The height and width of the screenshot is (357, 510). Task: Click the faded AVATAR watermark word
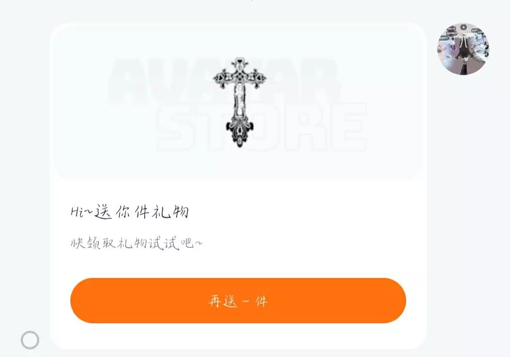tap(224, 81)
